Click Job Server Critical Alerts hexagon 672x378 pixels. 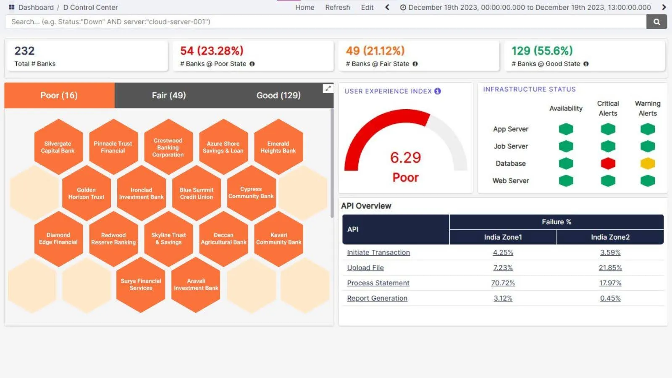608,146
